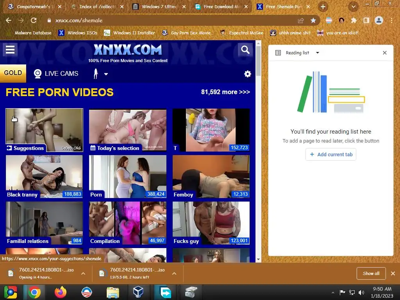Click the taskbar clock showing 9:50 AM
400x300 pixels.
coord(382,292)
